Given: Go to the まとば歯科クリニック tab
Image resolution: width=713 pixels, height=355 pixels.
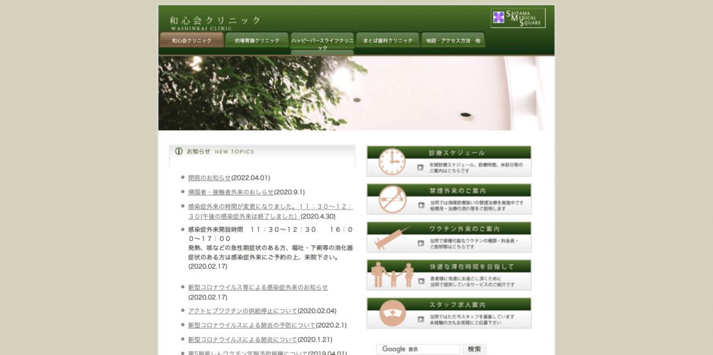Looking at the screenshot, I should (388, 40).
